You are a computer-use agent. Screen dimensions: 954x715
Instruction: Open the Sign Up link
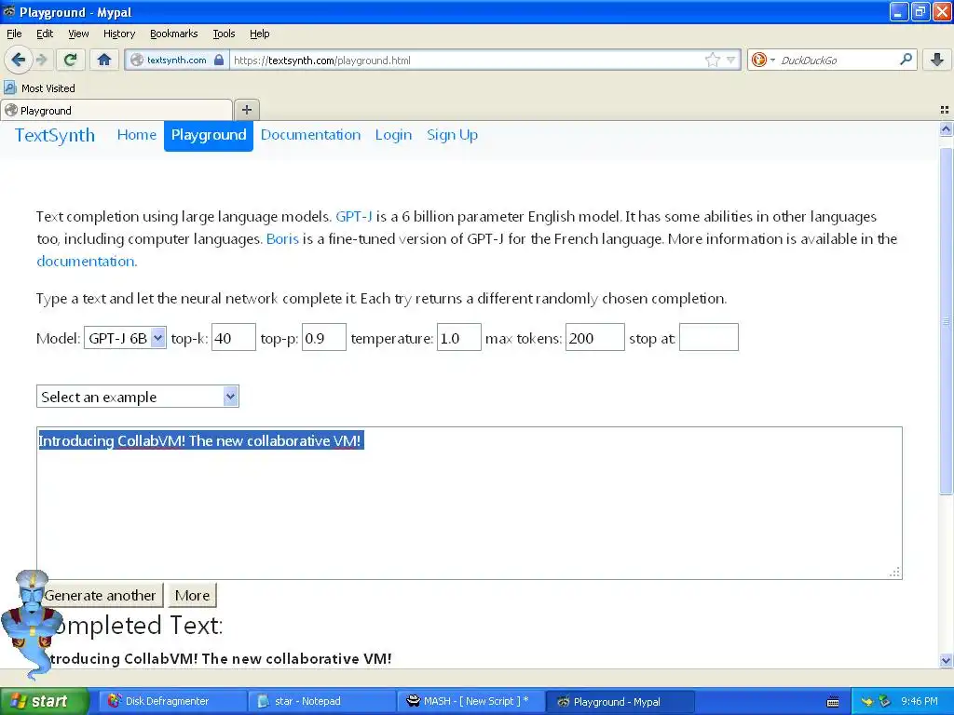coord(452,135)
